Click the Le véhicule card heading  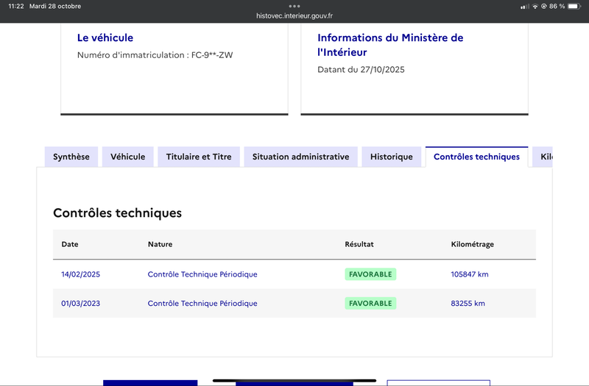point(105,37)
